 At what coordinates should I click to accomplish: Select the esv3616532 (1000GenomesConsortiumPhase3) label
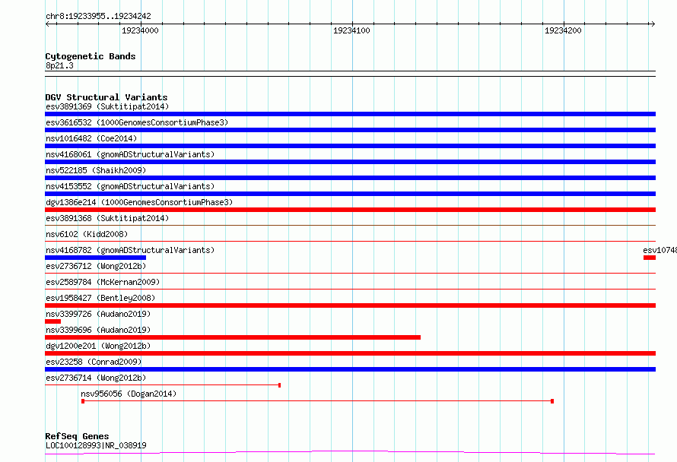pos(137,122)
